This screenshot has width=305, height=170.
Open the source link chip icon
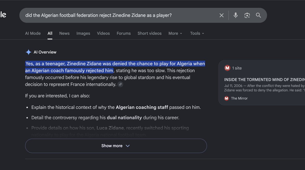point(120,84)
